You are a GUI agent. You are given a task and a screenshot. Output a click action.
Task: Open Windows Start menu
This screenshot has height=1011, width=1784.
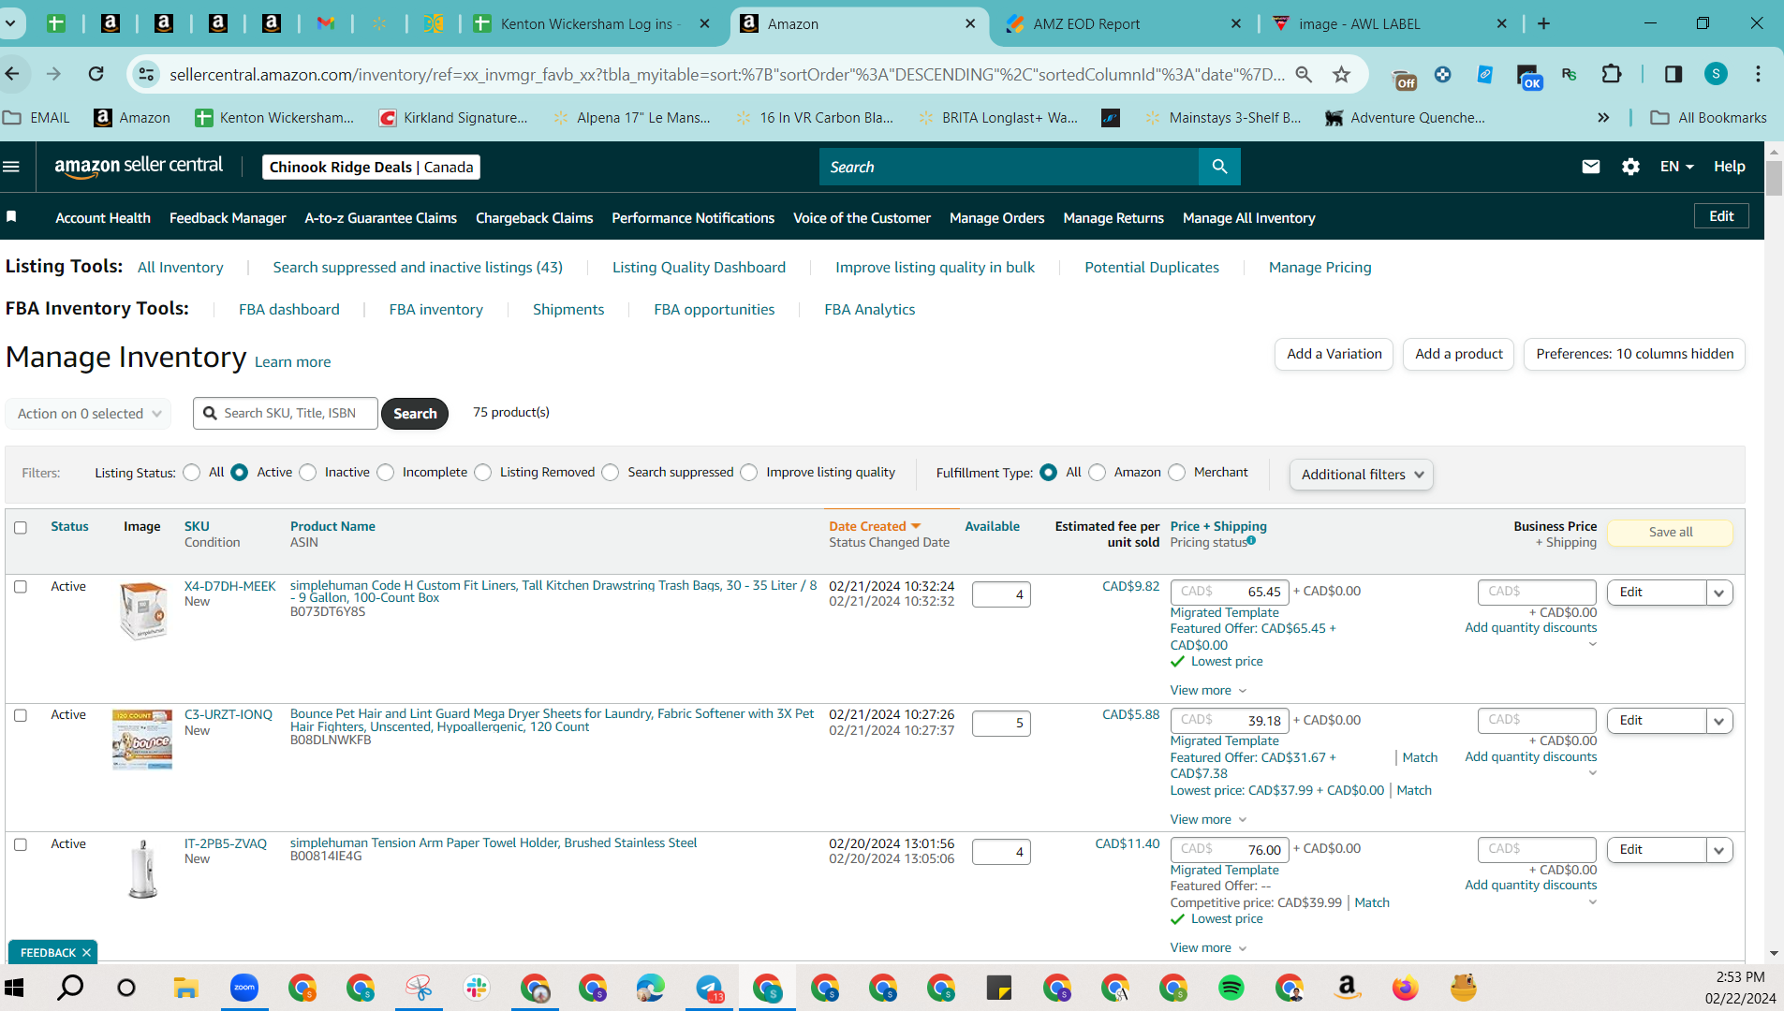(x=14, y=988)
